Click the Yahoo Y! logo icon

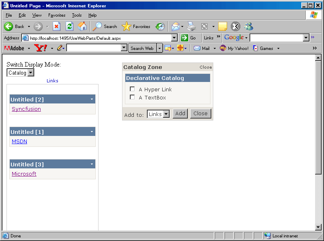(41, 48)
